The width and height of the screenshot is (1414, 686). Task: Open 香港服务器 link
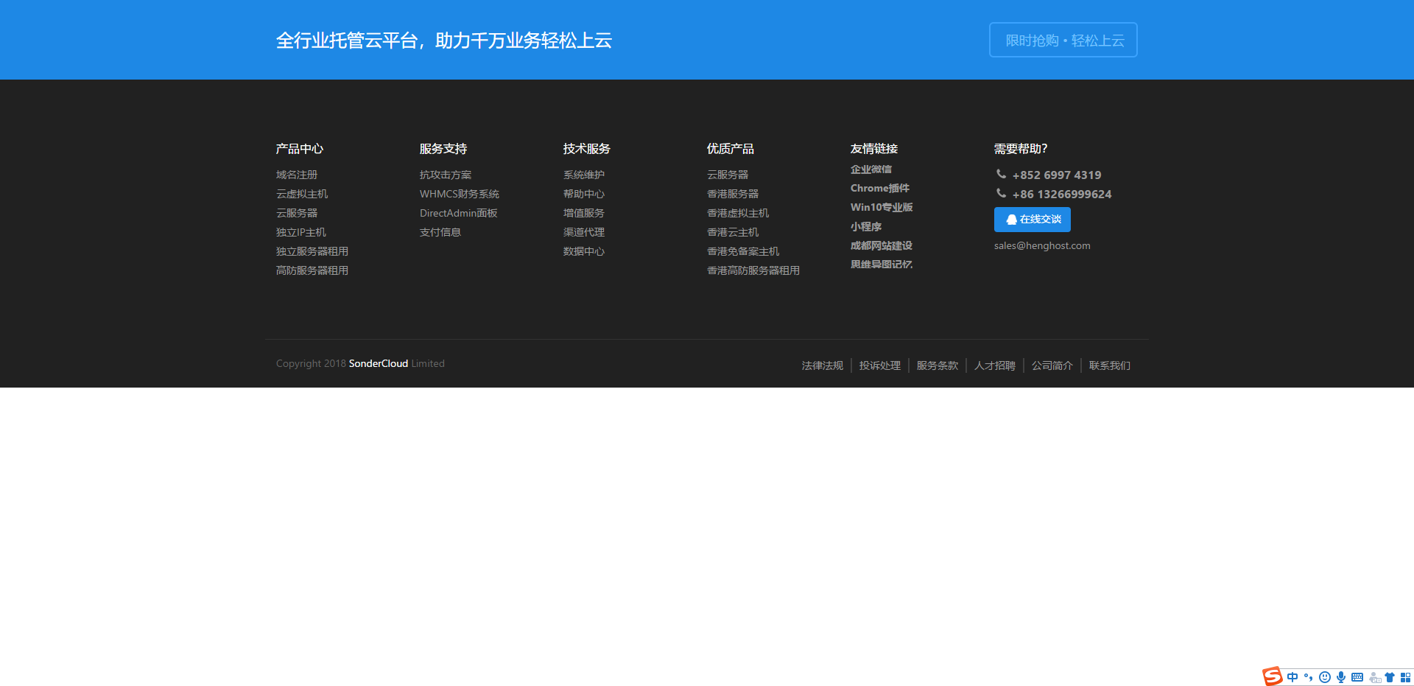(x=733, y=194)
